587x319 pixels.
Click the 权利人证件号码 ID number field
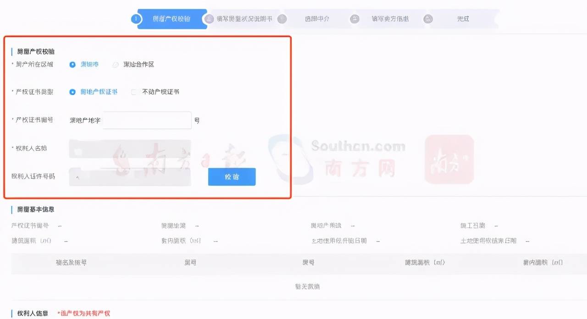130,177
